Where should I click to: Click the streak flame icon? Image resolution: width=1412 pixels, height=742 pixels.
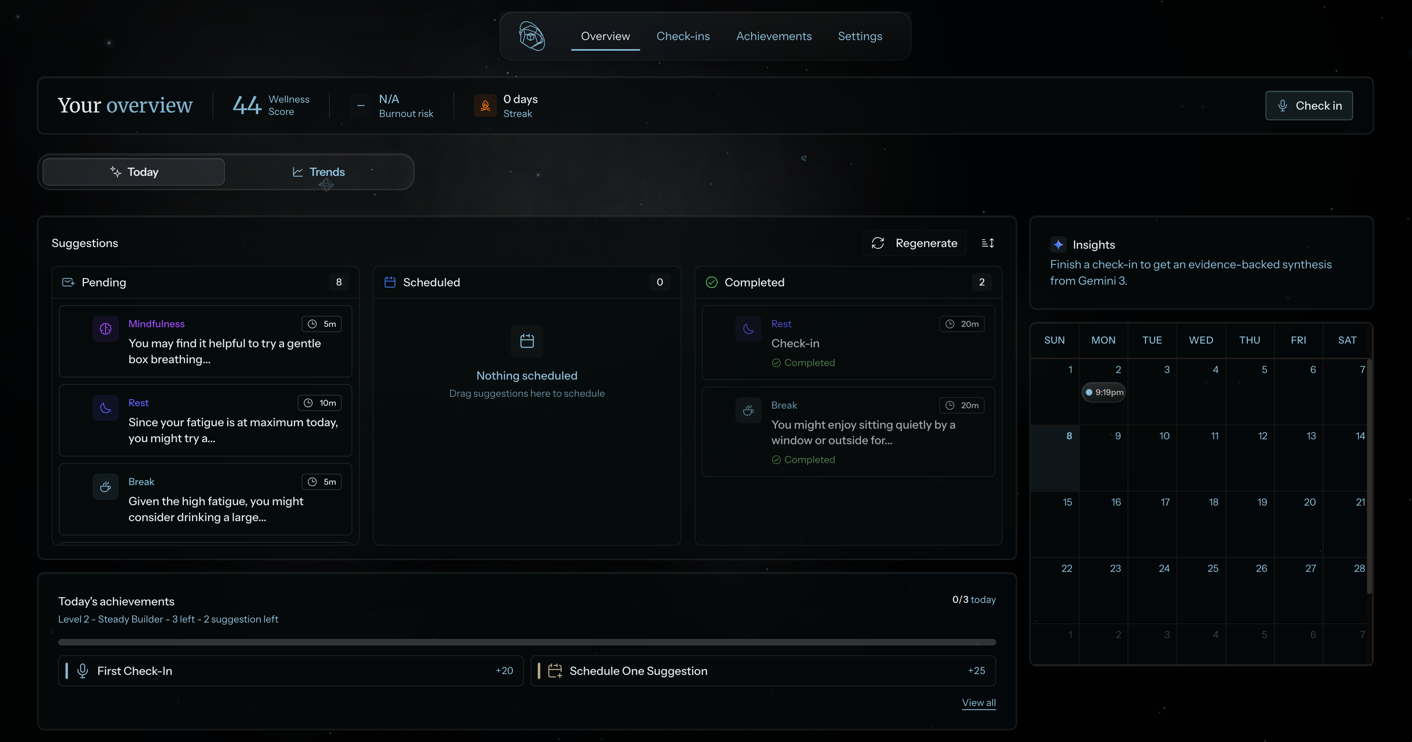coord(485,106)
